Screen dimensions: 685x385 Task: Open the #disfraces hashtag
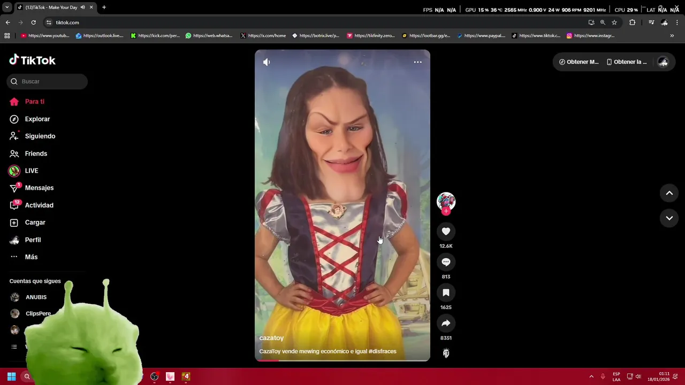[x=383, y=351]
